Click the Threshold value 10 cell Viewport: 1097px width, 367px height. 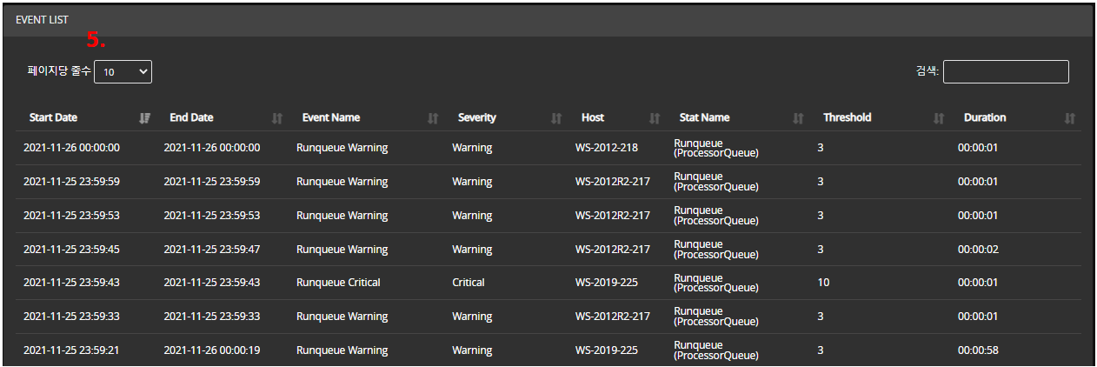(823, 283)
